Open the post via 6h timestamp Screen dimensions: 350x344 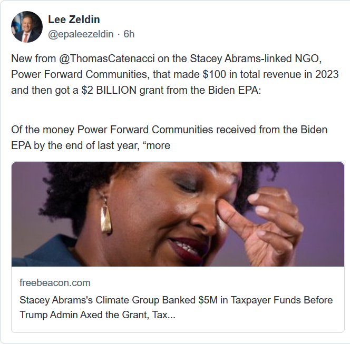tap(129, 34)
